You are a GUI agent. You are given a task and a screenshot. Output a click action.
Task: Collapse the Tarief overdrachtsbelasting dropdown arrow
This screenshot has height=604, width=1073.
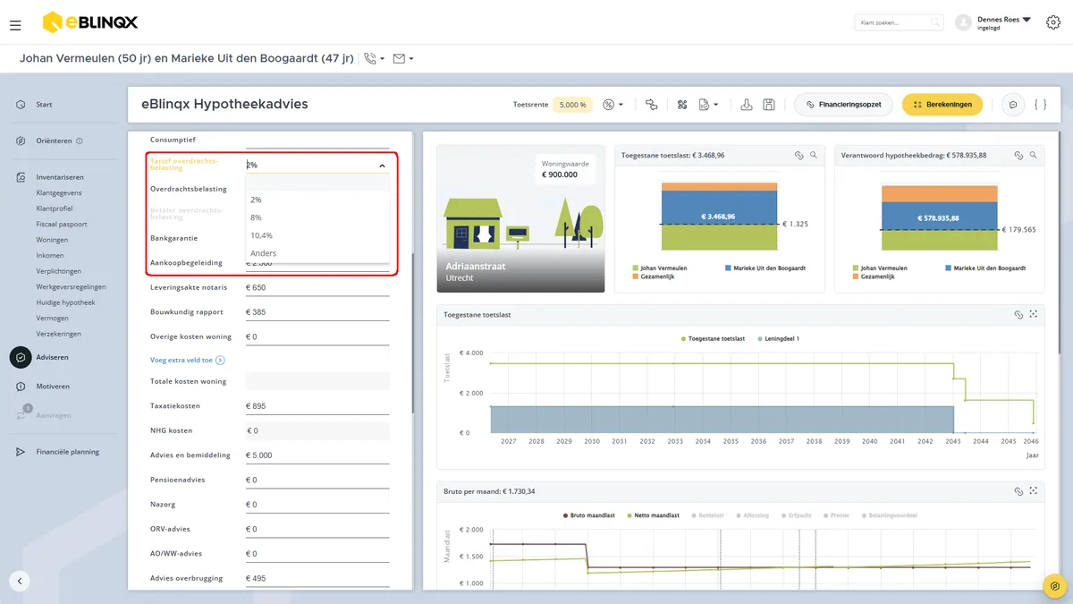(x=382, y=166)
